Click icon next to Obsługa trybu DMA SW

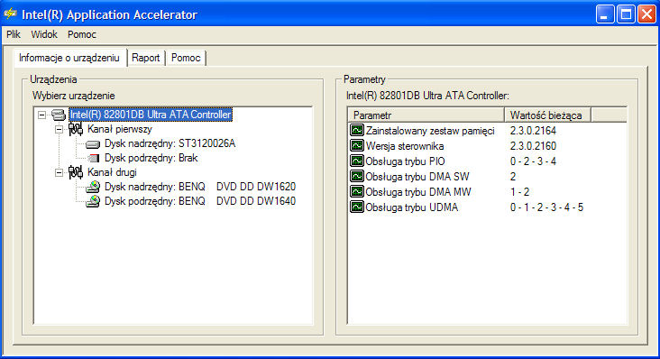click(357, 176)
